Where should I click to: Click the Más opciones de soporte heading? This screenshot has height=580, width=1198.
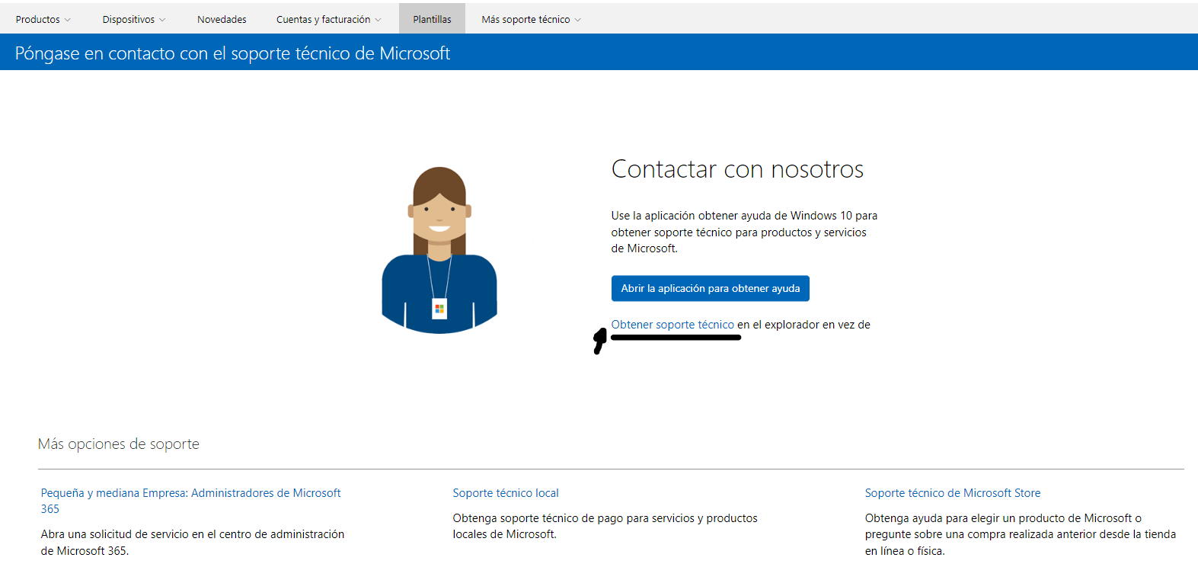(119, 444)
